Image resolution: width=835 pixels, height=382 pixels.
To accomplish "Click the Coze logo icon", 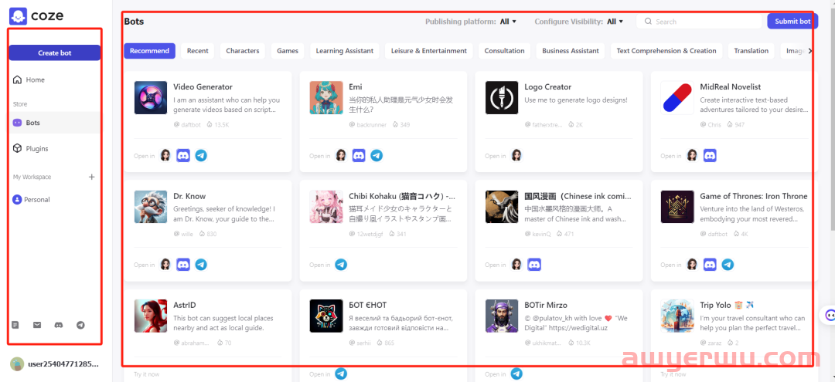I will coord(18,15).
